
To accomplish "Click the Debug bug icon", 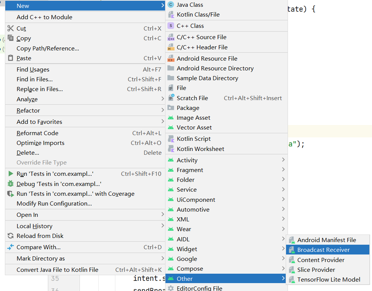I will pos(11,184).
